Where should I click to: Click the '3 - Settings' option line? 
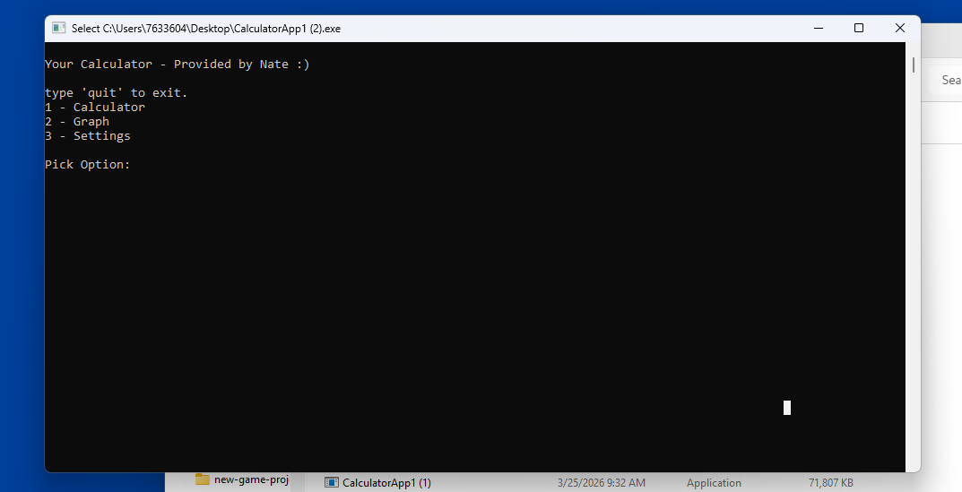pyautogui.click(x=88, y=135)
